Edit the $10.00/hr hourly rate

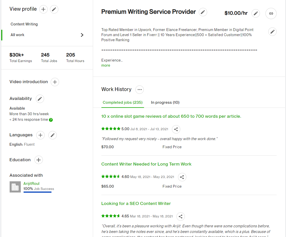pos(256,13)
